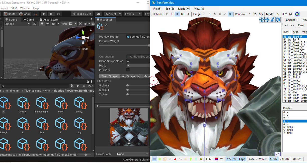This screenshot has width=307, height=163.
Task: Open the Inspector tab
Action: pos(105,19)
